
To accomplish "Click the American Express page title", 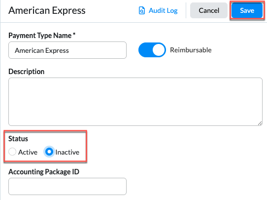I will [x=47, y=10].
